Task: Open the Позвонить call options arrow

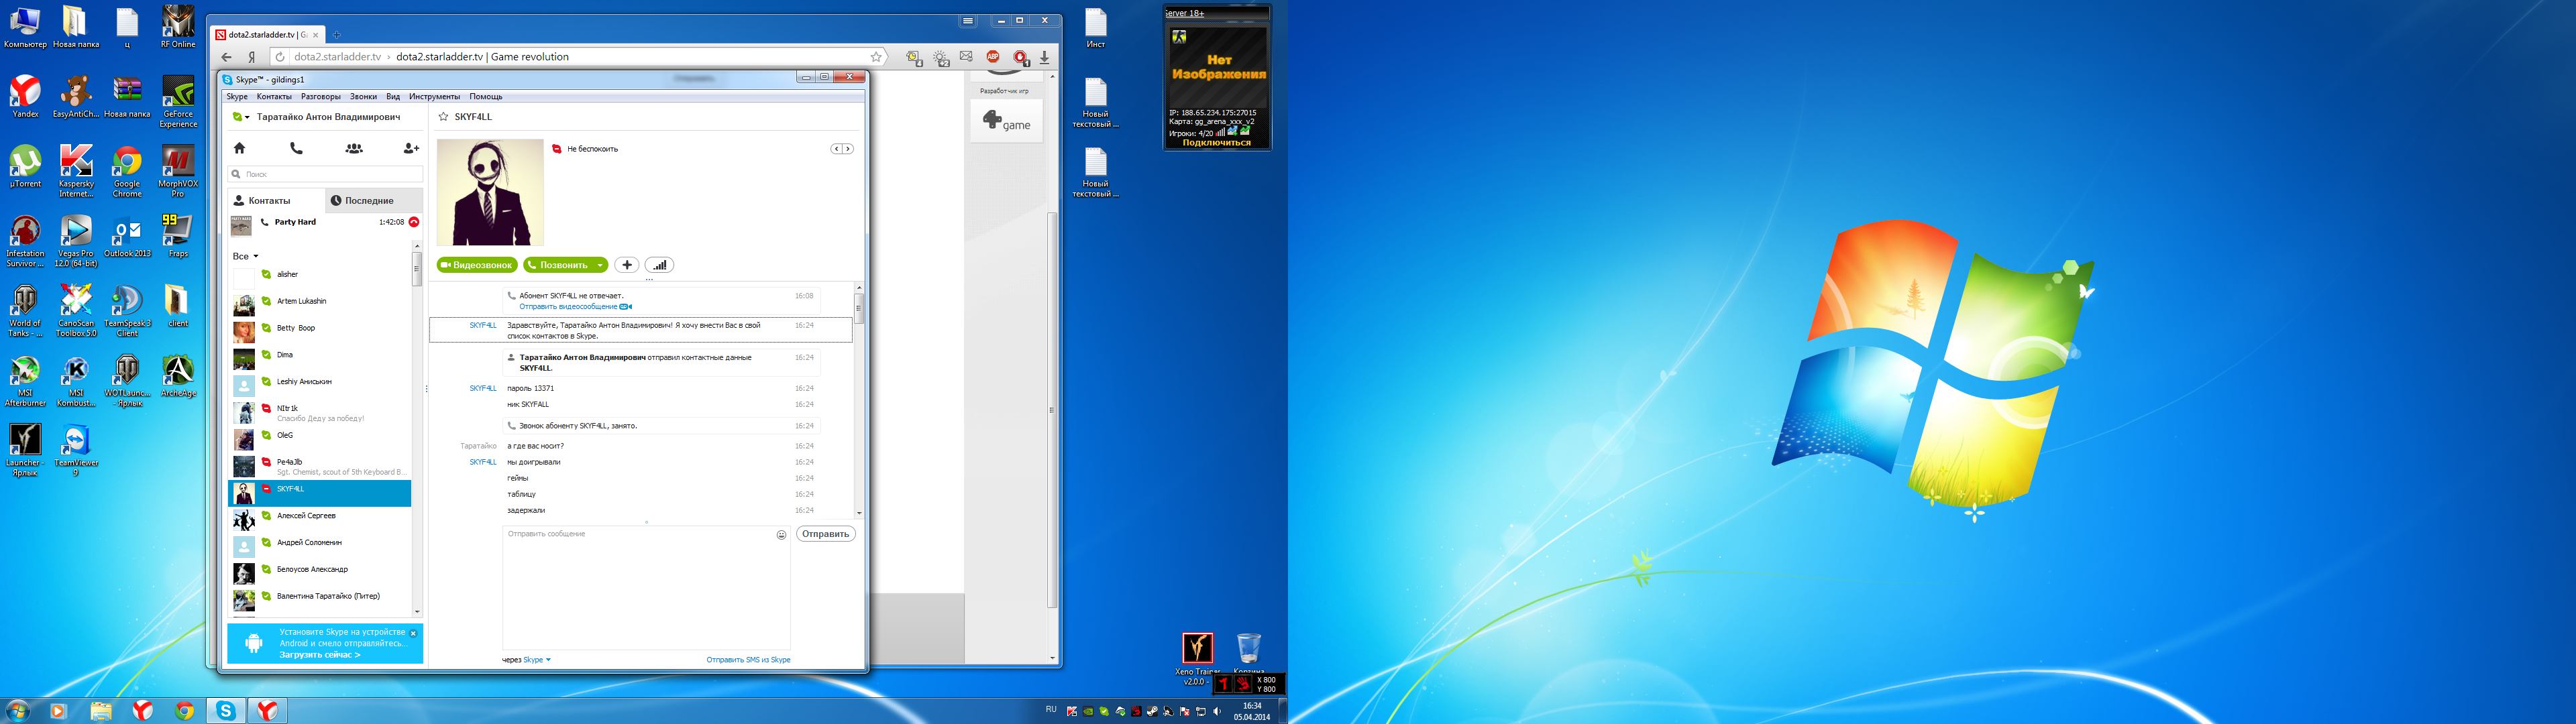Action: 600,265
